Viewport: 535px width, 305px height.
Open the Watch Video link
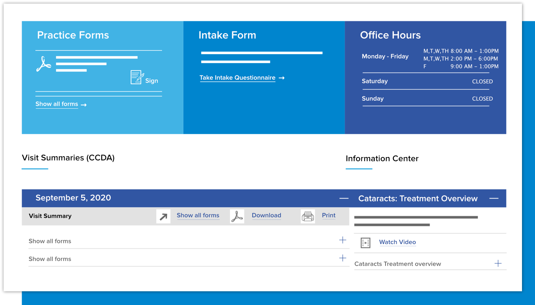(x=397, y=242)
